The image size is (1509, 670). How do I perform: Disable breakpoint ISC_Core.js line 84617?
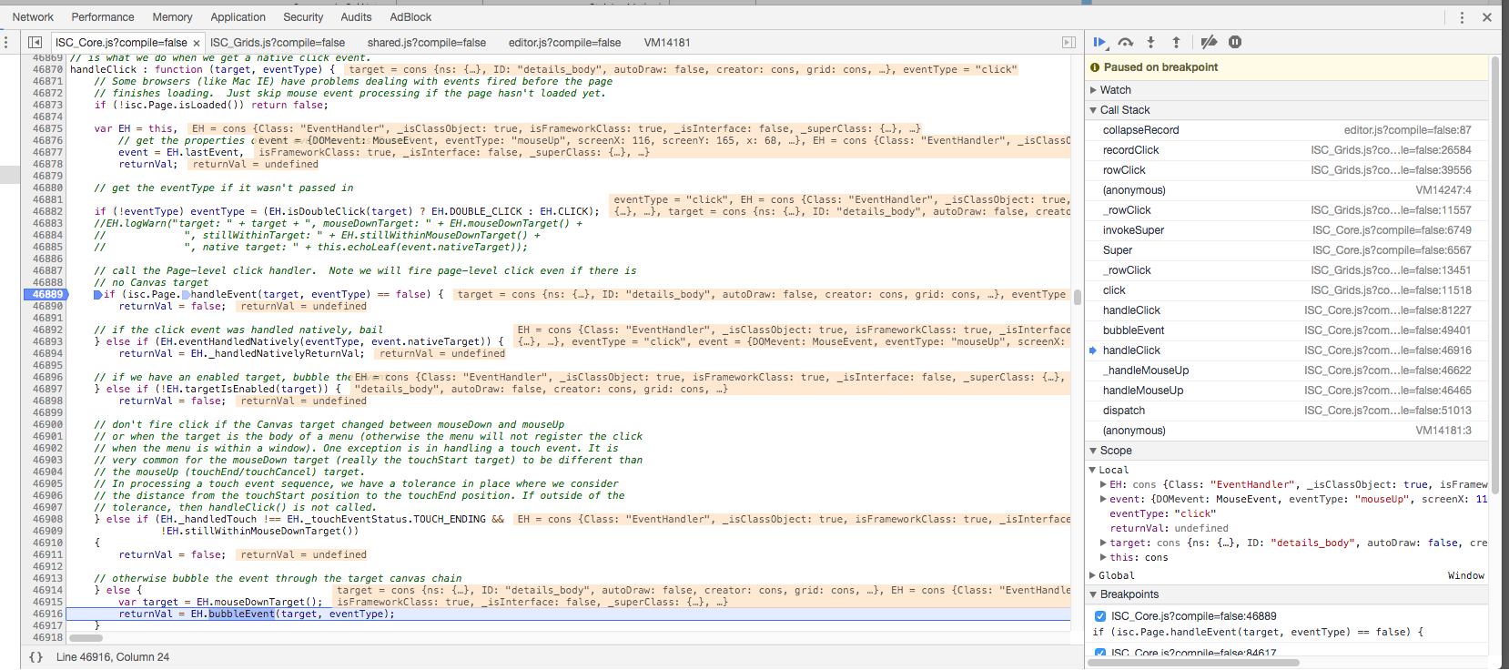(1100, 653)
